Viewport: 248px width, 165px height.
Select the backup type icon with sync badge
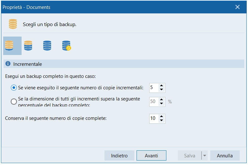66,46
